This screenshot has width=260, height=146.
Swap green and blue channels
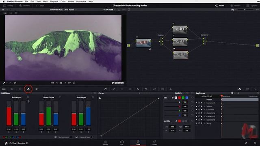click(12, 137)
